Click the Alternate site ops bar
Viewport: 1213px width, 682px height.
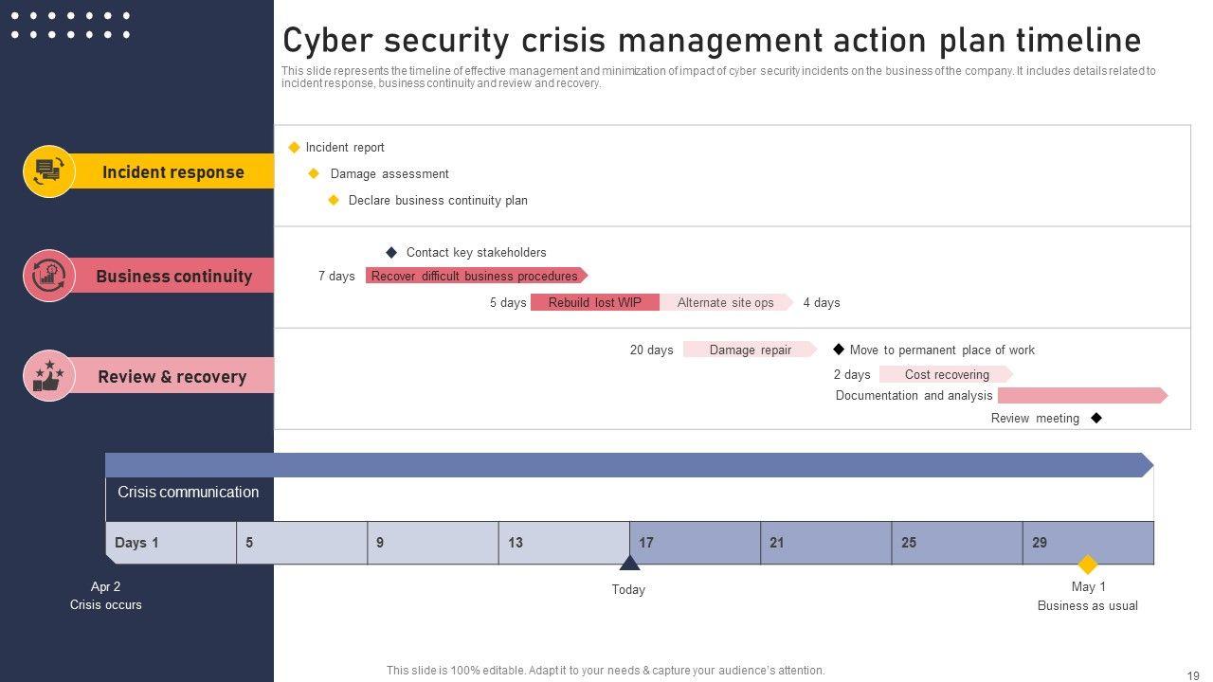(x=726, y=302)
